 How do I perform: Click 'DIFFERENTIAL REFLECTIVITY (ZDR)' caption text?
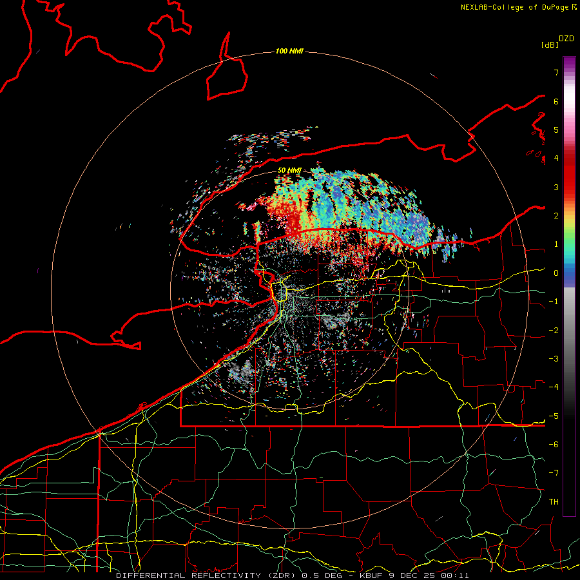click(x=206, y=575)
